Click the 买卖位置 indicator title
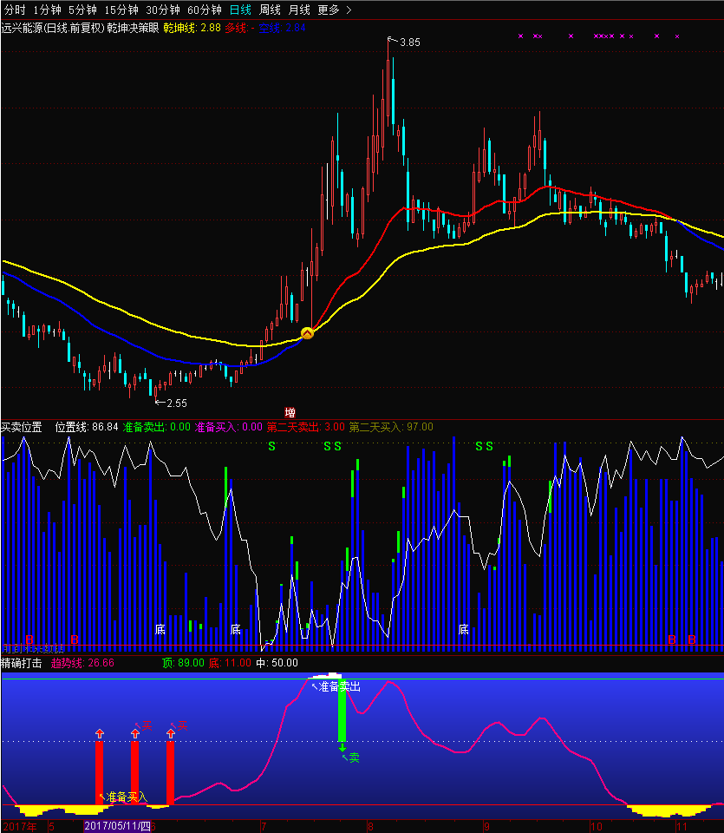 (22, 427)
